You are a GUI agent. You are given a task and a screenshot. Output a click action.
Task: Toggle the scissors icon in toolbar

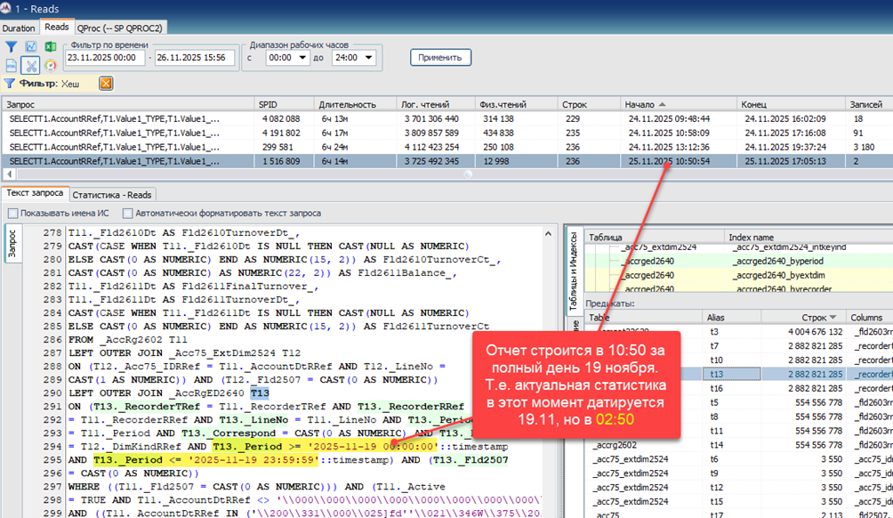pos(30,65)
